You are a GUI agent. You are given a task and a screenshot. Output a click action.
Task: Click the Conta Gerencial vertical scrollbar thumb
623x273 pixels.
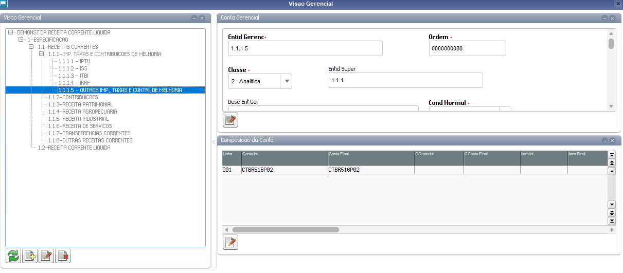pyautogui.click(x=611, y=43)
